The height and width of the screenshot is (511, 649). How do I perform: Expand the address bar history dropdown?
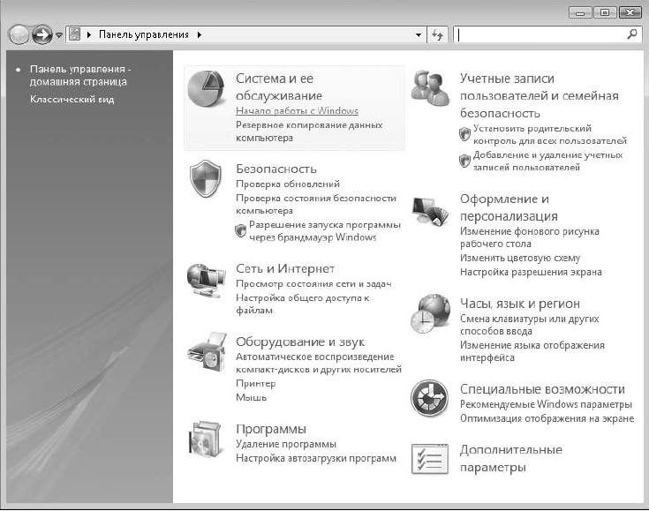pos(419,35)
